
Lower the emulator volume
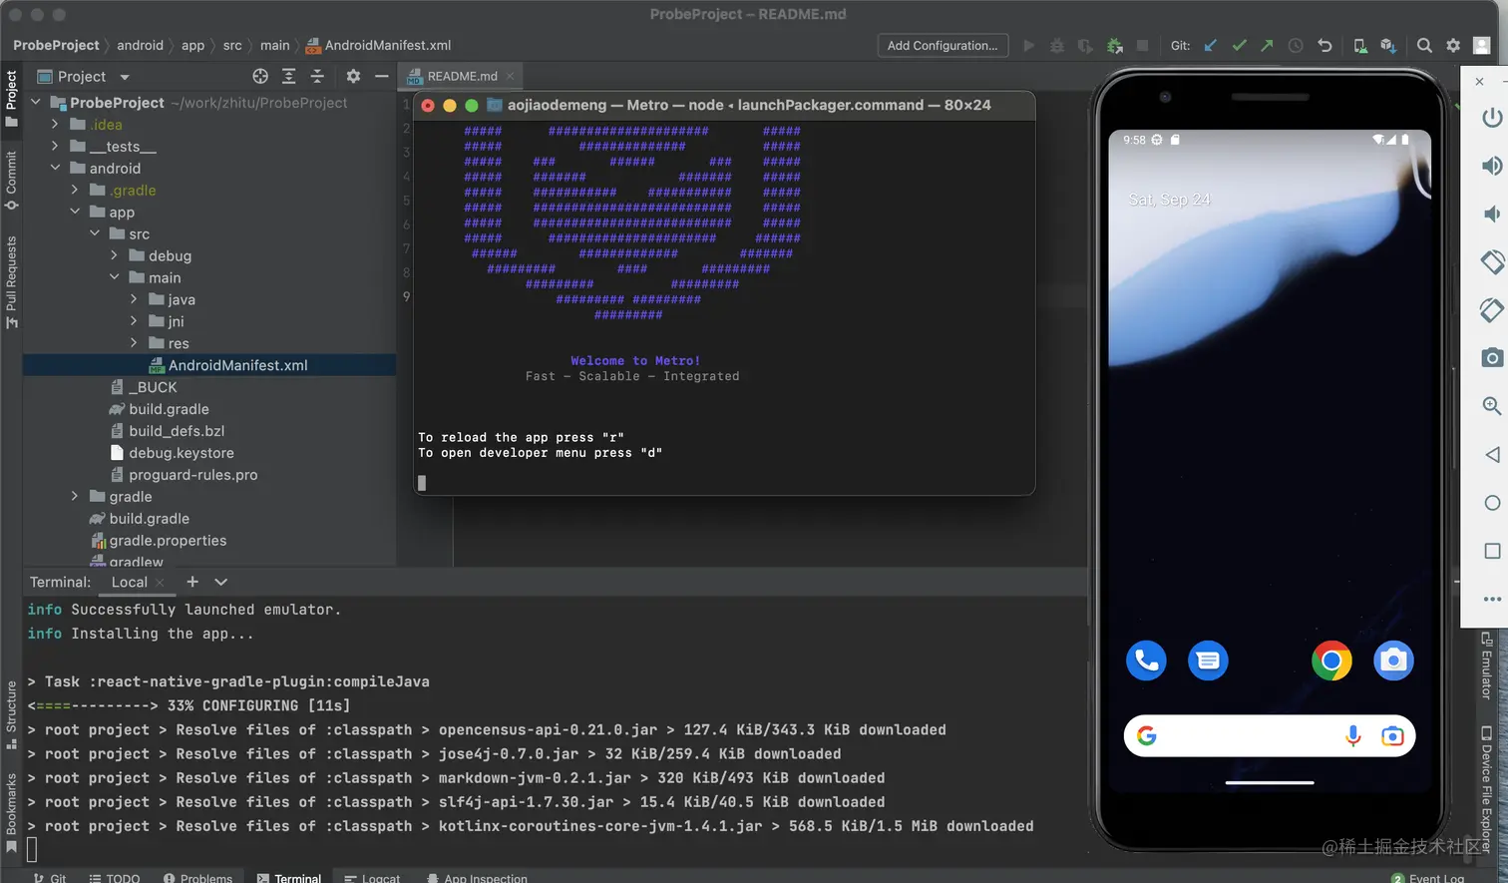click(x=1492, y=214)
